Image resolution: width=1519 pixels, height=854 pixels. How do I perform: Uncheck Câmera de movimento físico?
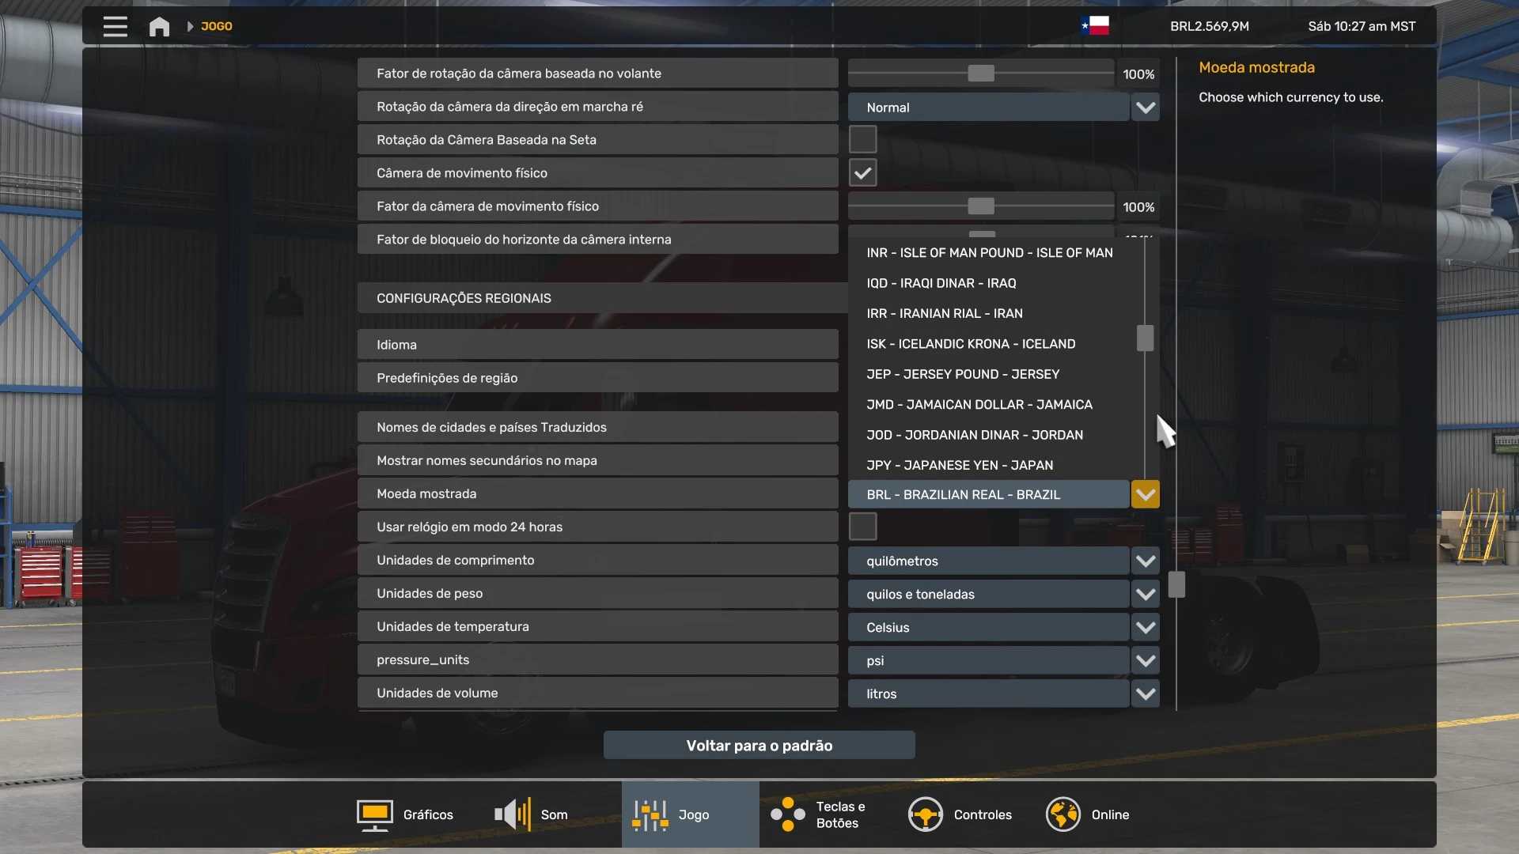pos(862,173)
